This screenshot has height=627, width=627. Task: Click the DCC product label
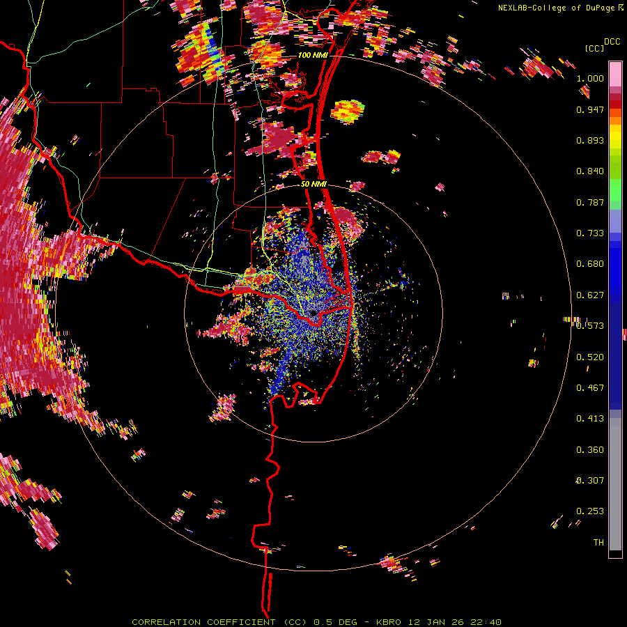[612, 42]
